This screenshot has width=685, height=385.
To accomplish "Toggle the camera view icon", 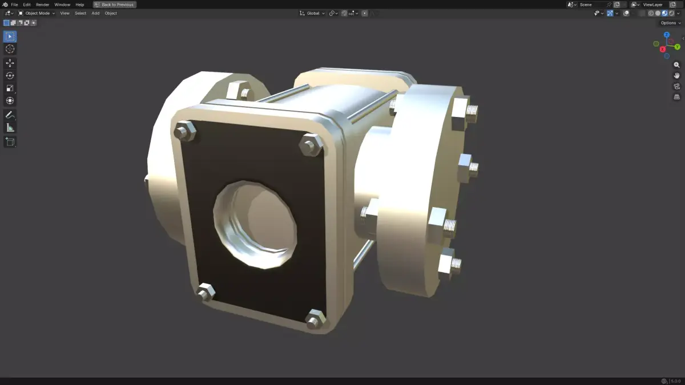I will [x=677, y=86].
